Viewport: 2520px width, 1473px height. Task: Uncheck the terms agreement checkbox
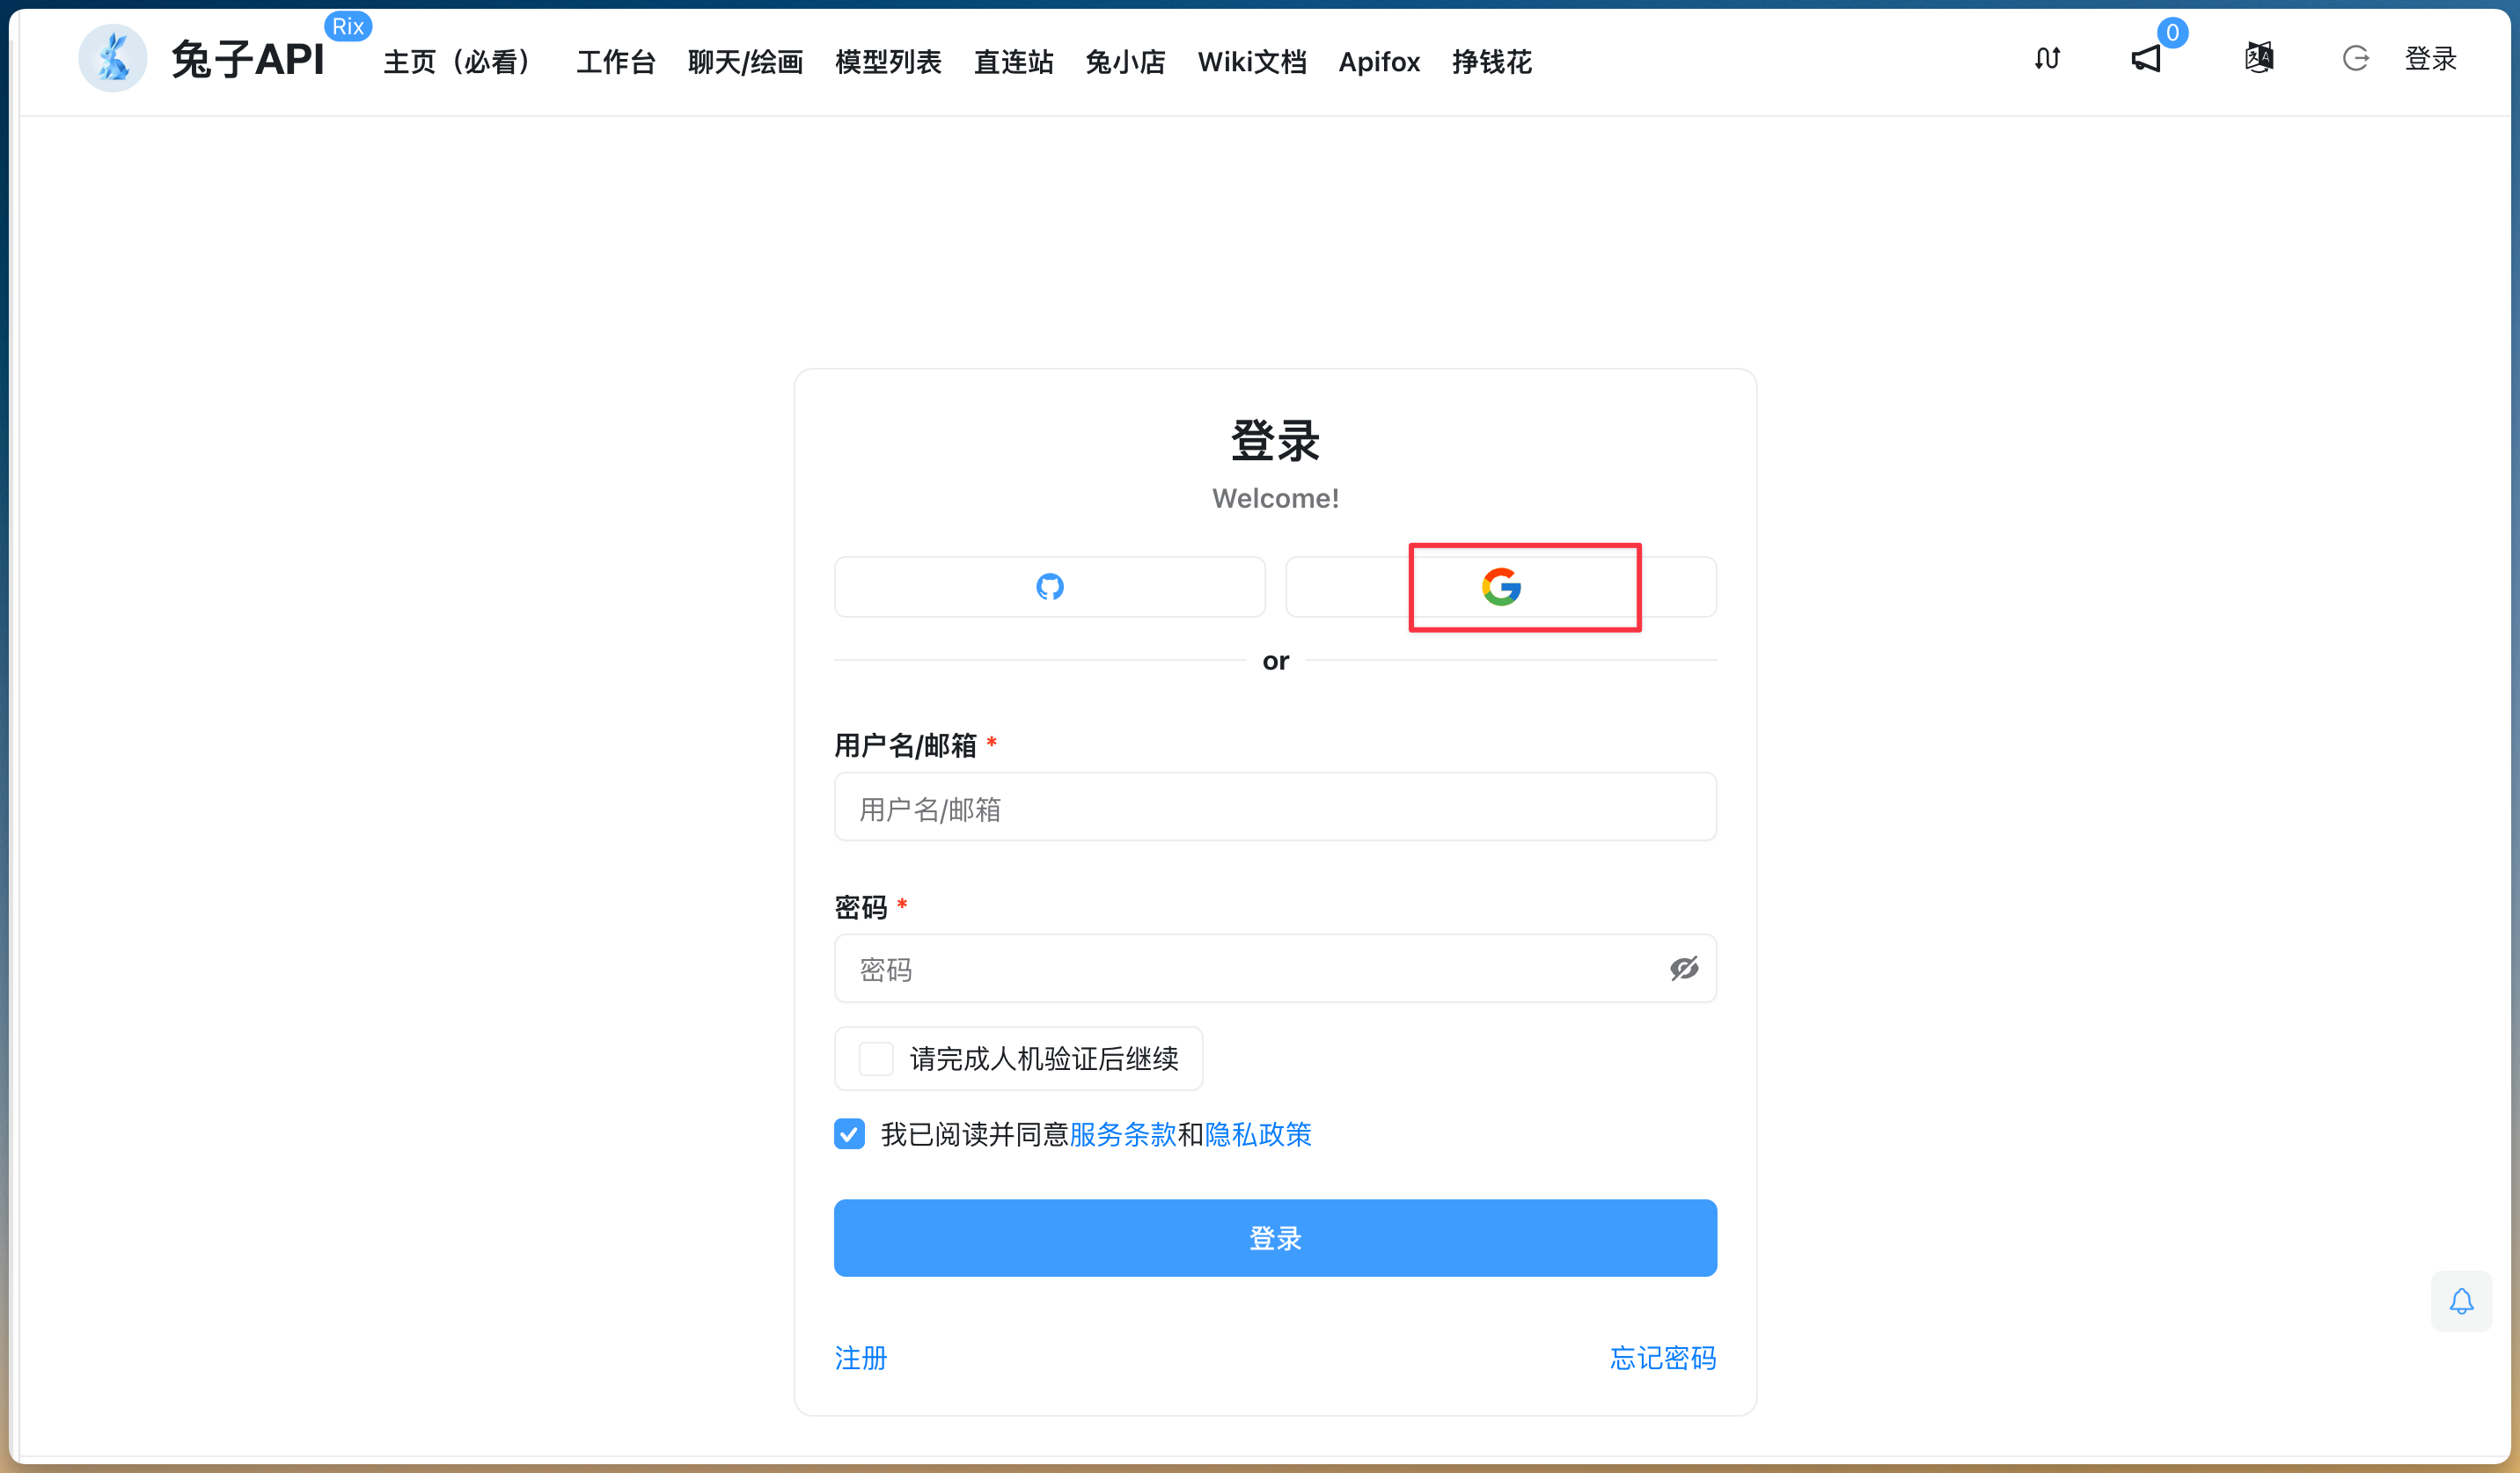point(849,1134)
